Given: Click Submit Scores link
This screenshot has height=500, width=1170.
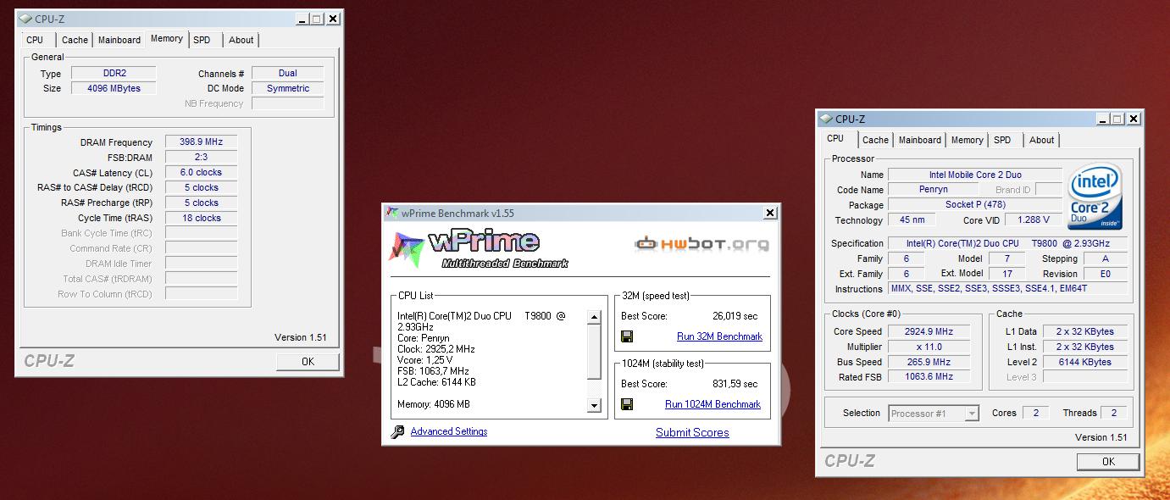Looking at the screenshot, I should point(692,432).
